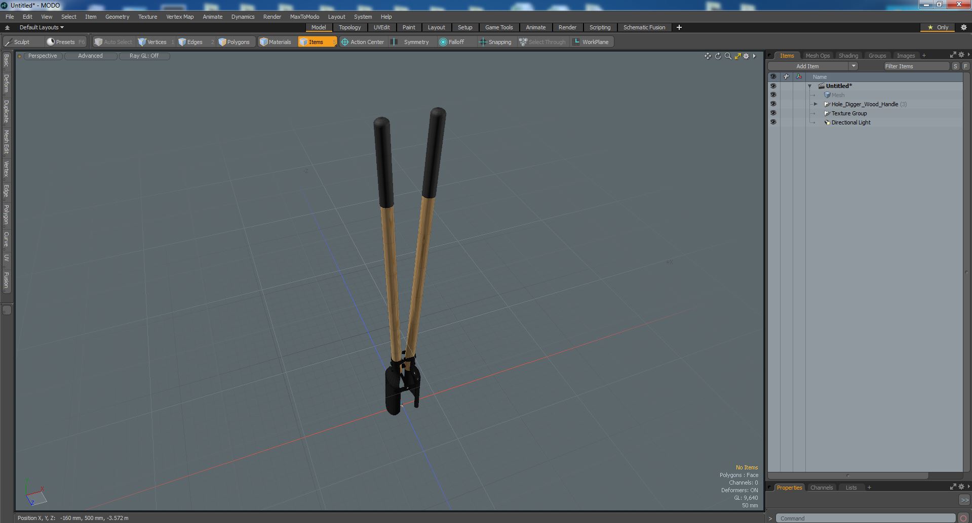Click the viewport move/pan icon

[708, 56]
